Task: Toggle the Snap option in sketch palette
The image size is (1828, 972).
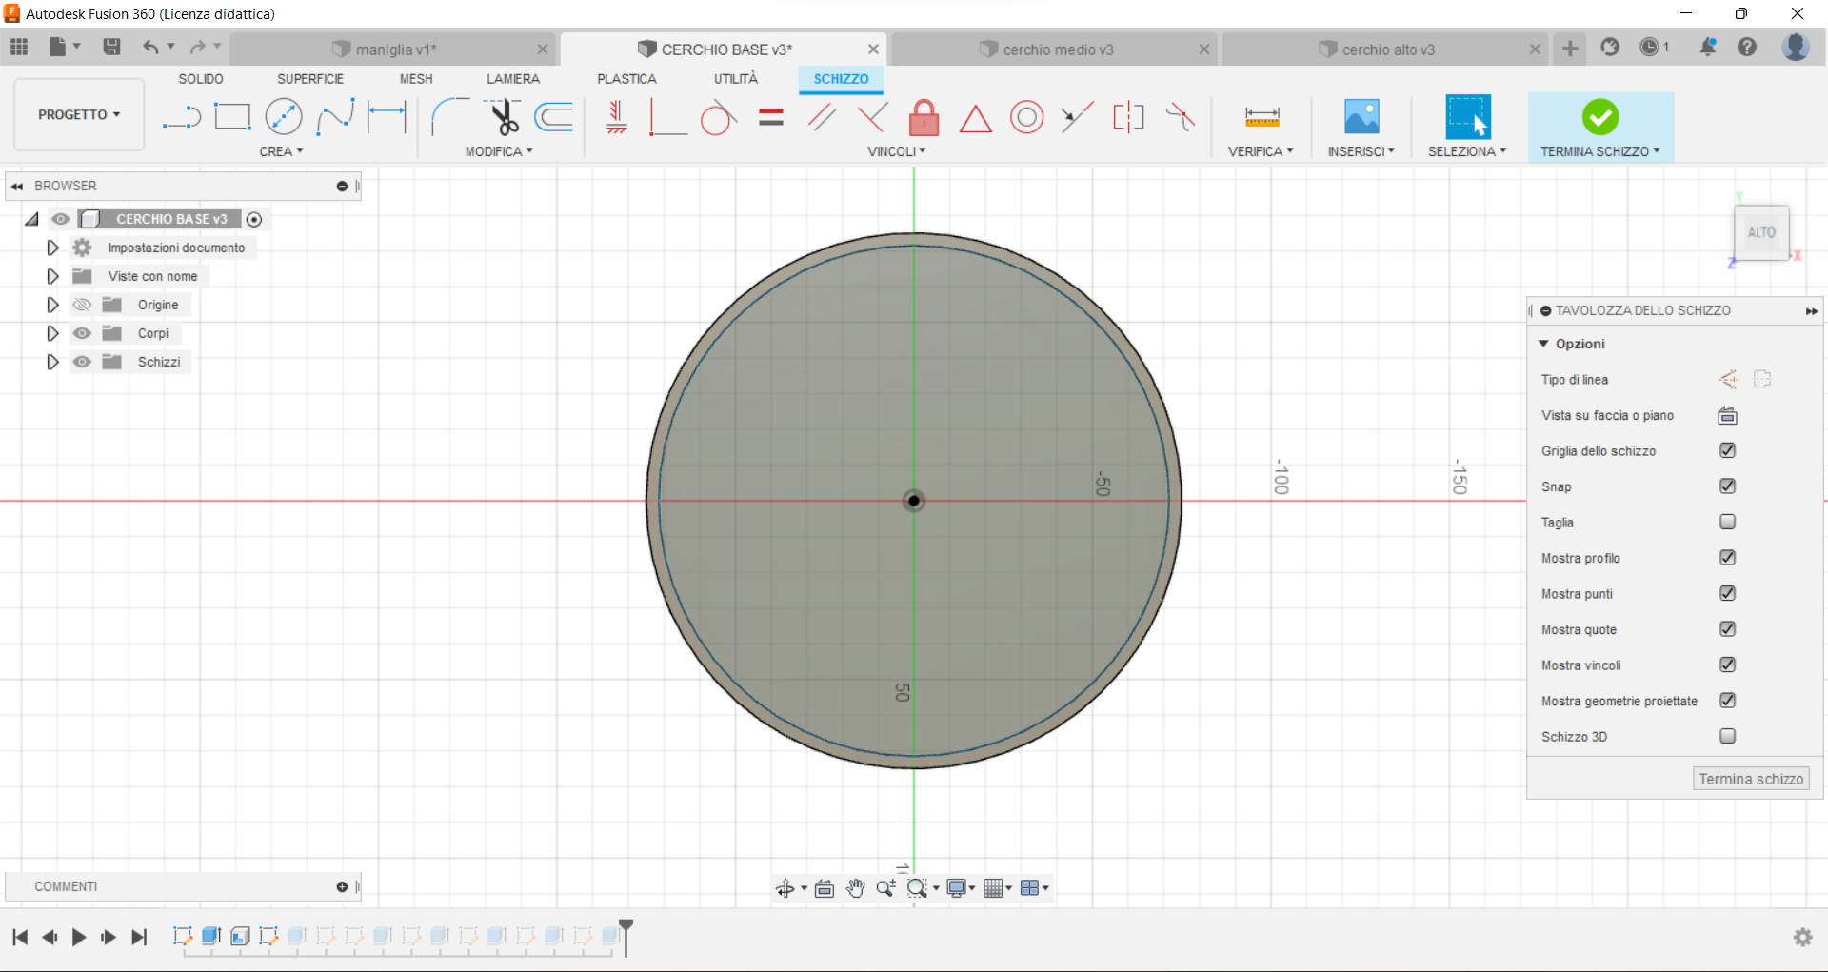Action: 1728,486
